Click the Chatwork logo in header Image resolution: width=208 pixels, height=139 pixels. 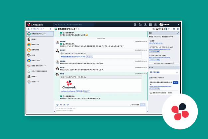(x=35, y=25)
